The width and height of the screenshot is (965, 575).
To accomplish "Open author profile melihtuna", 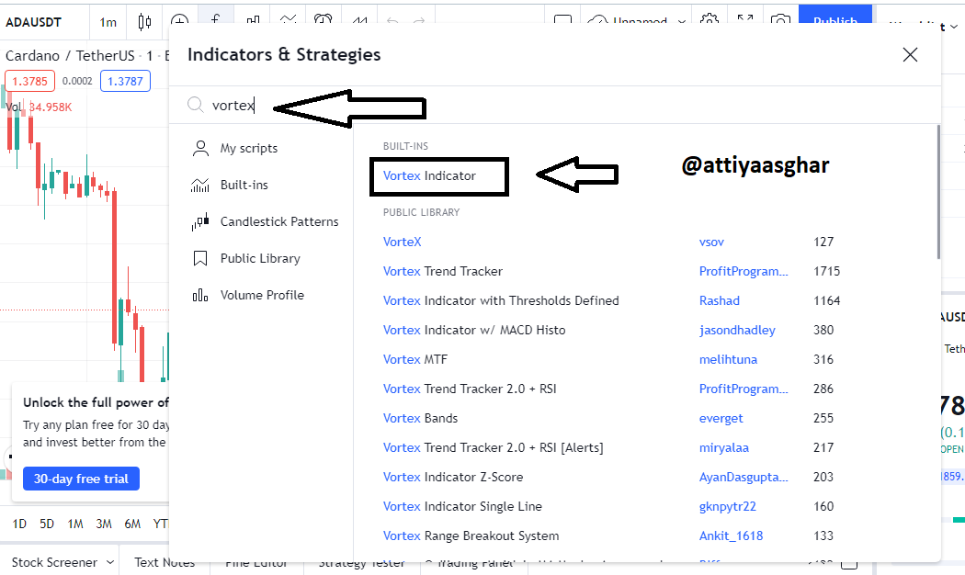I will (x=728, y=360).
